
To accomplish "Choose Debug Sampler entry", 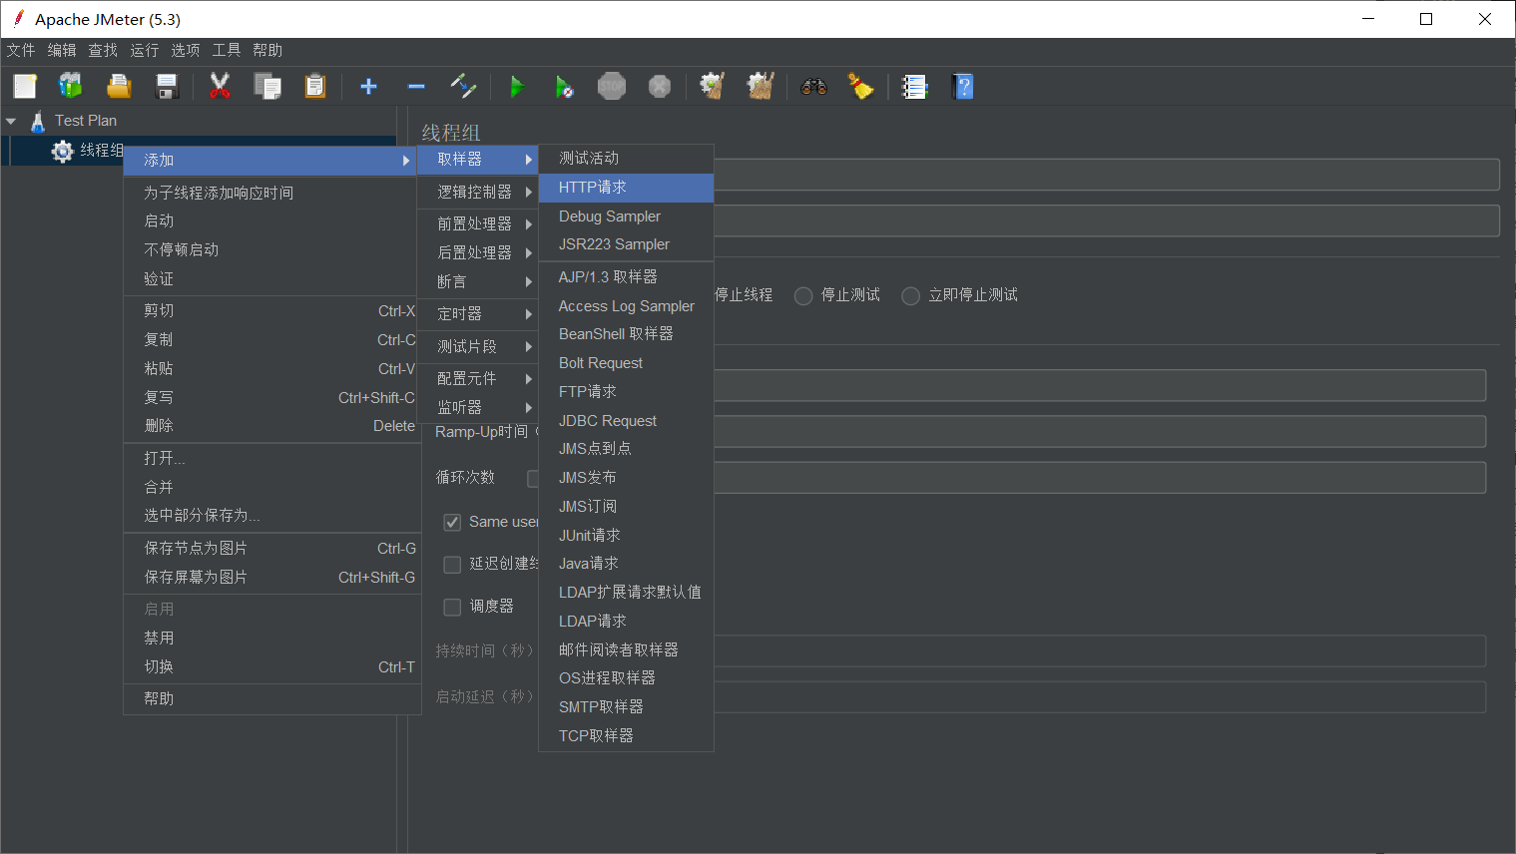I will click(x=626, y=216).
